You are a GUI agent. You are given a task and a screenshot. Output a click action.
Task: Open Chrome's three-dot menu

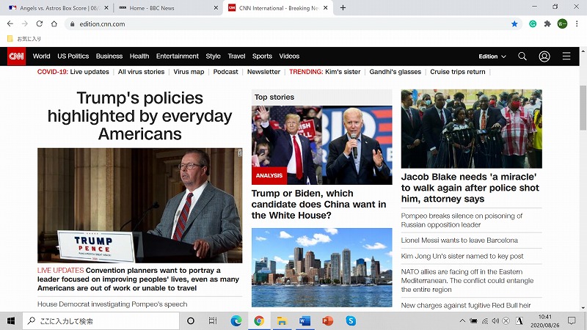tap(577, 24)
